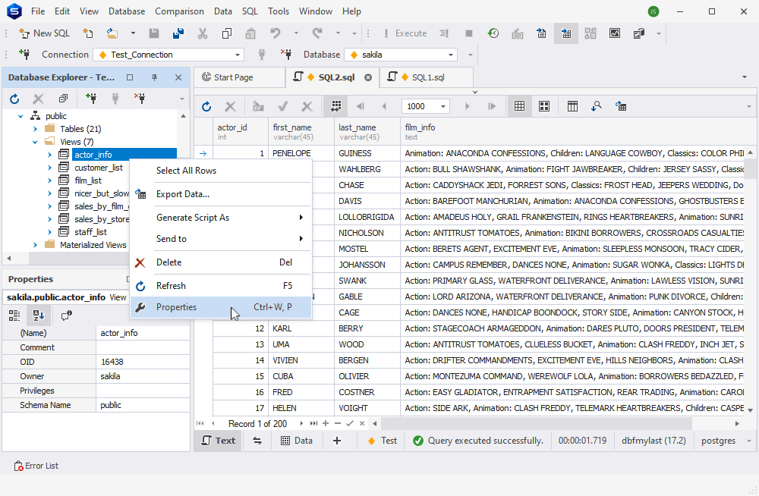
Task: Expand the Materialized Views folder
Action: click(x=35, y=245)
